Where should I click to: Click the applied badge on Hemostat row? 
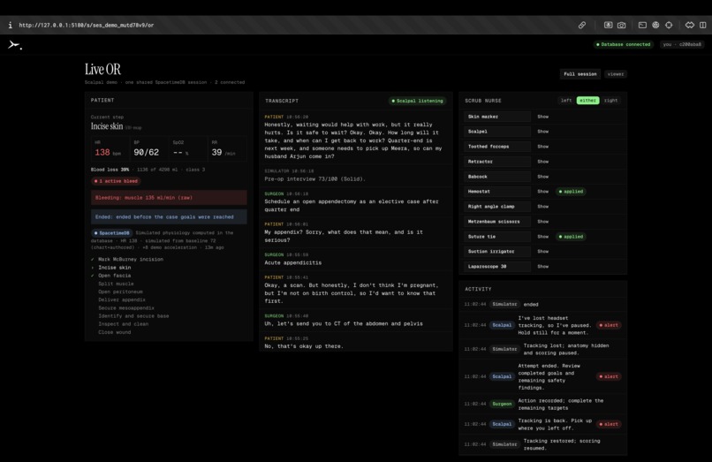click(x=571, y=192)
